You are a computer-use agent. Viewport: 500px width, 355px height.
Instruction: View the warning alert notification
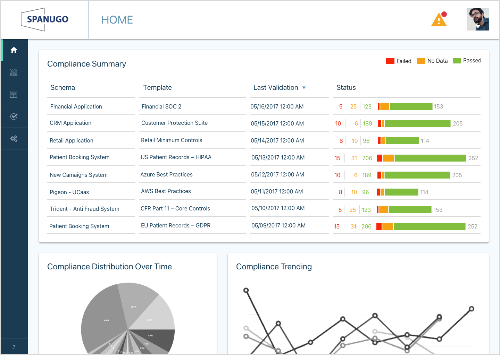pyautogui.click(x=439, y=19)
